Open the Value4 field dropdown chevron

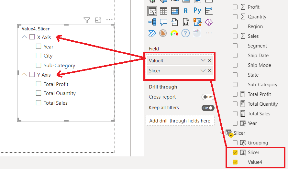(x=203, y=60)
